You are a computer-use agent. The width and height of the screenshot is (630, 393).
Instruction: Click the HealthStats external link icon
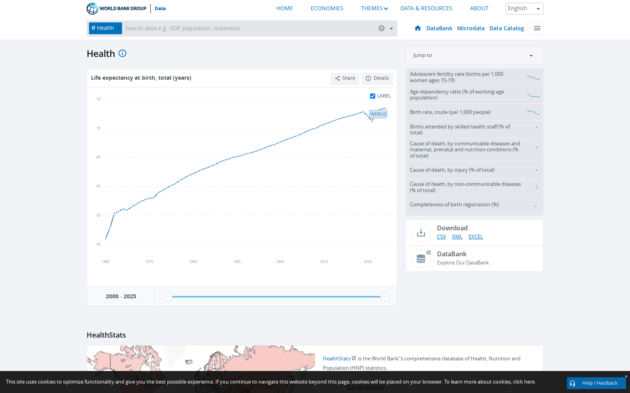pos(354,358)
